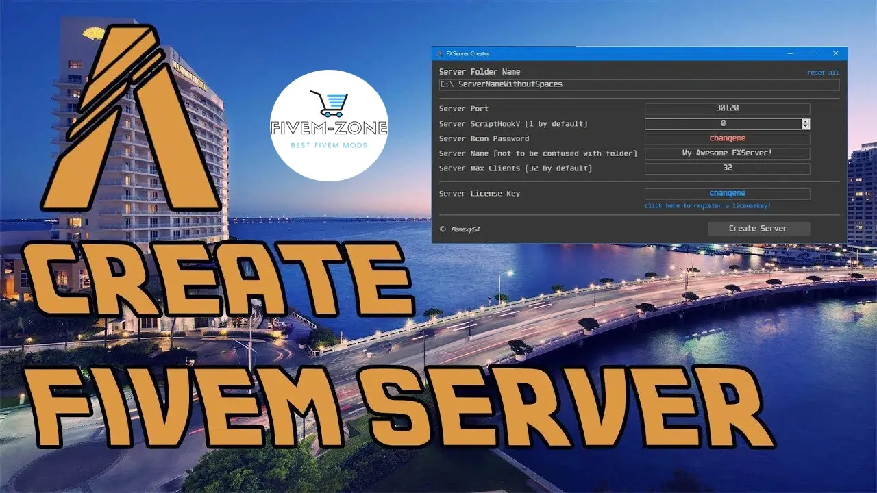
Task: Click the 'reset all' link
Action: point(822,73)
